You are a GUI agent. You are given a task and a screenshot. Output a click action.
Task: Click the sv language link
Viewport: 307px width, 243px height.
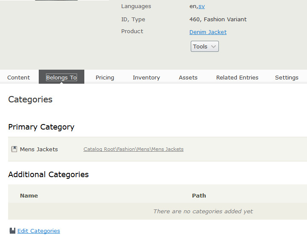point(201,6)
